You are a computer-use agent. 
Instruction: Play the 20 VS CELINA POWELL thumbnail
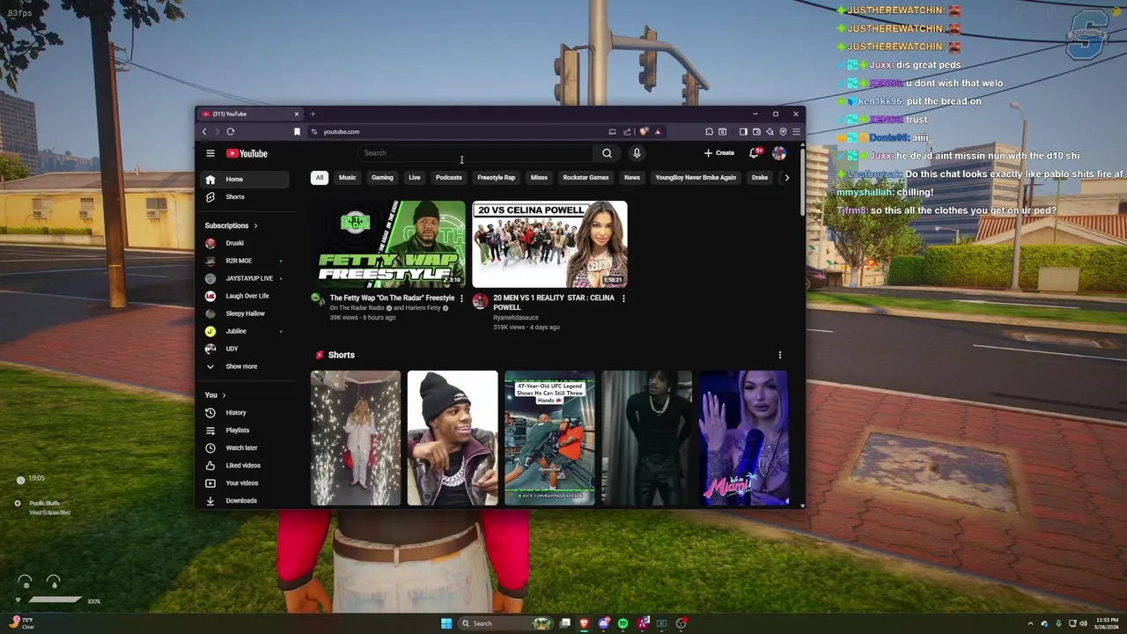pyautogui.click(x=550, y=245)
